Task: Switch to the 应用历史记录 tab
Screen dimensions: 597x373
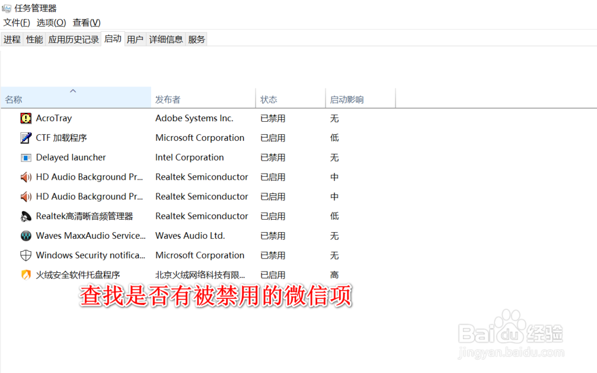Action: [x=73, y=39]
